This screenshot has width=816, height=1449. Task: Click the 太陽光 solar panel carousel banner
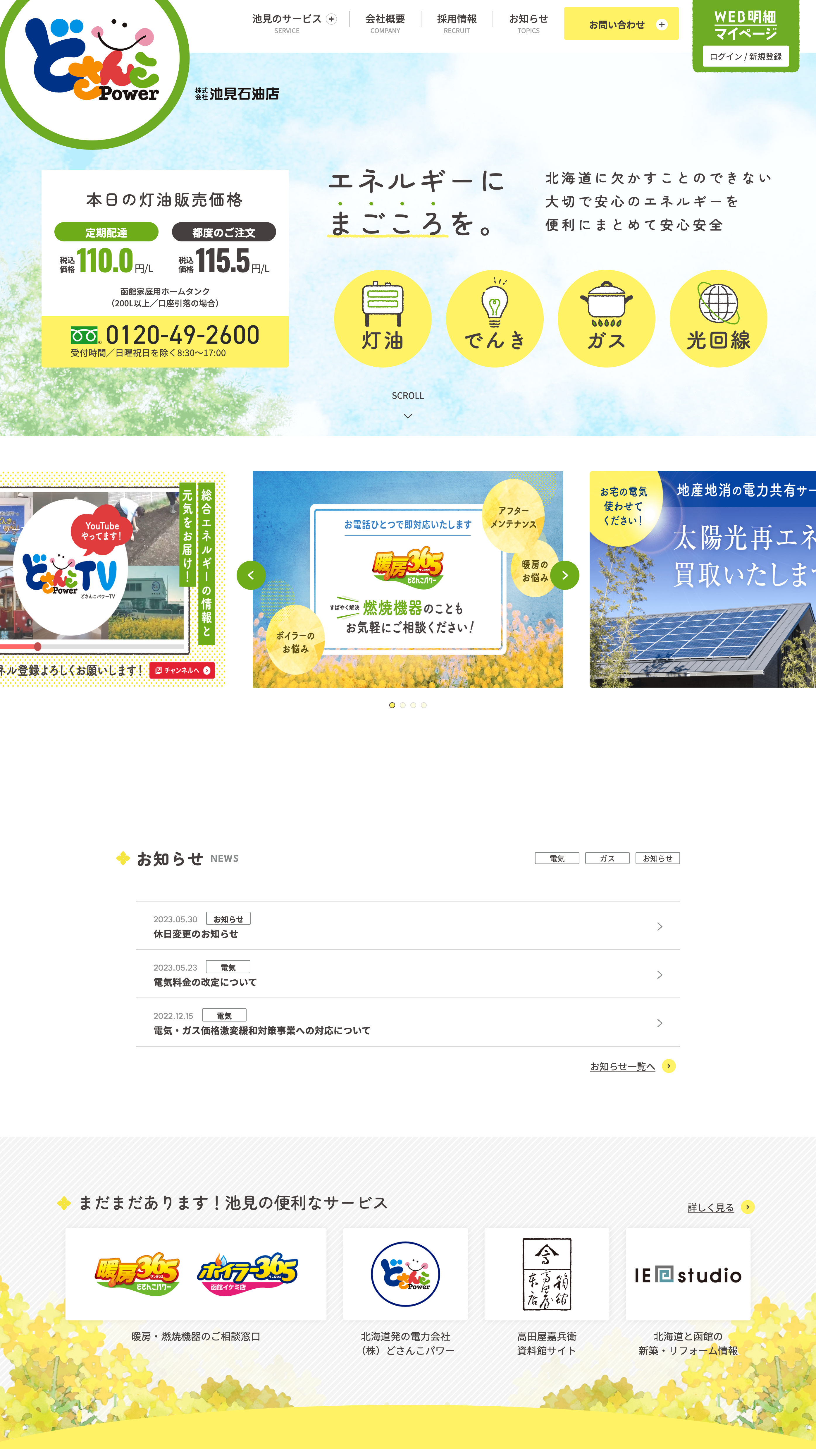point(703,579)
